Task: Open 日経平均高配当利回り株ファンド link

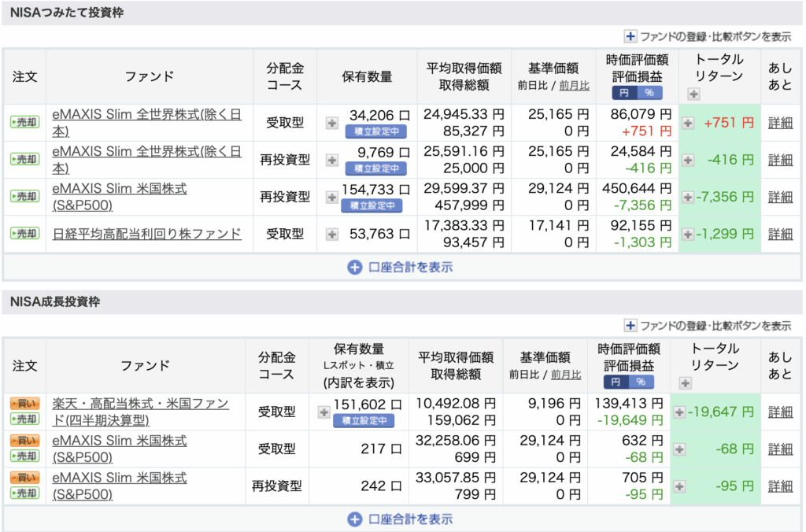Action: [x=147, y=234]
